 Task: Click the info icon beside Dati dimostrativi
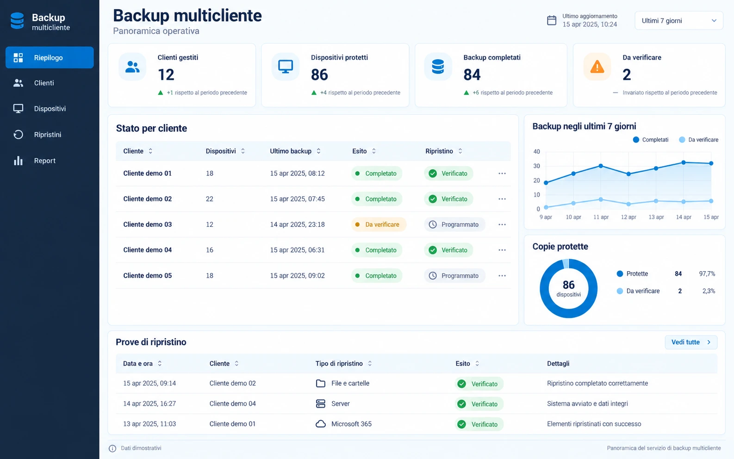[112, 448]
